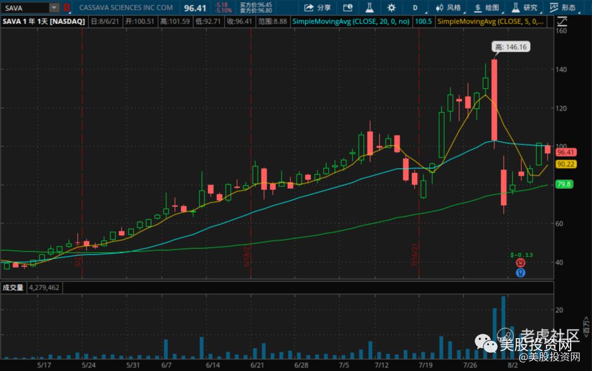Open the symbol dropdown arrow next to SAVA
This screenshot has height=371, width=592.
54,8
